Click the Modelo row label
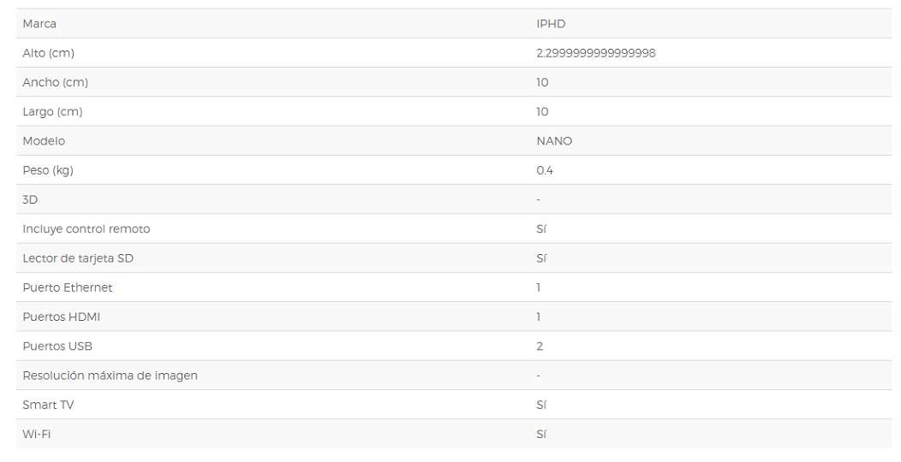901x462 pixels. point(44,140)
